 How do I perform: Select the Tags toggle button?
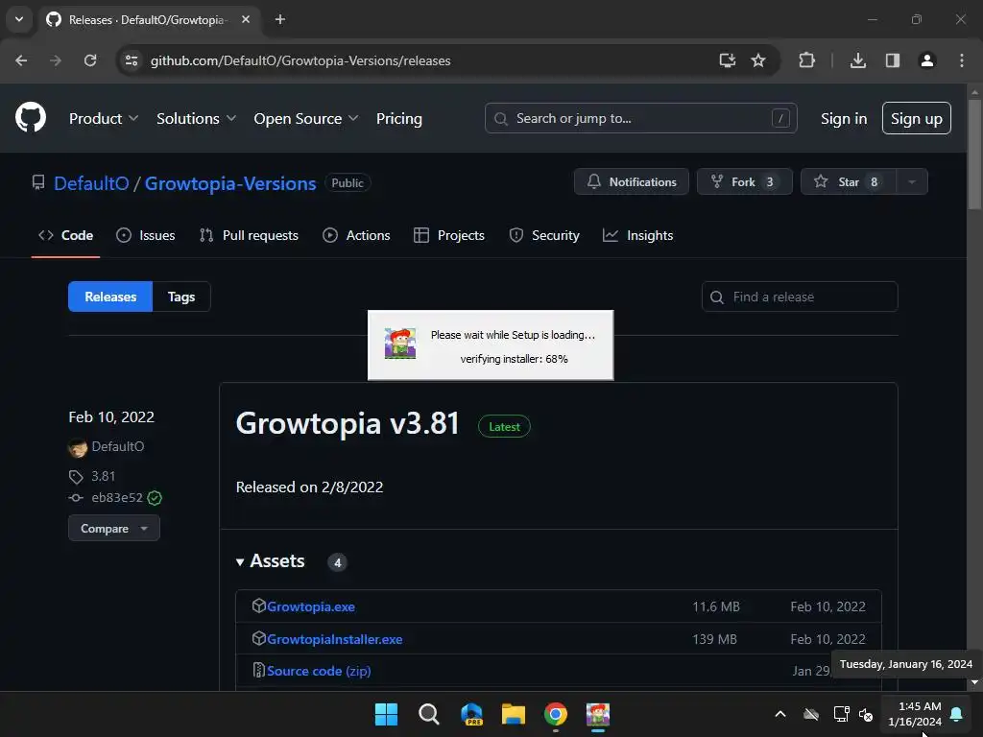(181, 297)
